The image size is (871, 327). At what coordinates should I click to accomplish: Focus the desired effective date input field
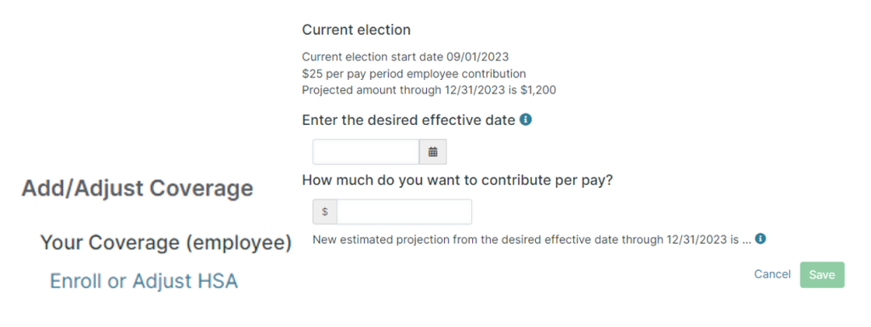366,152
